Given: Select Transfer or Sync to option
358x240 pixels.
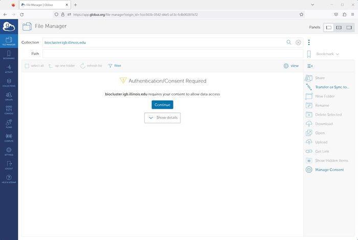Looking at the screenshot, I should coord(332,87).
